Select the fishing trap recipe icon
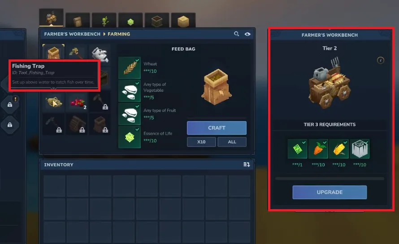Screen dimensions: 399x244 point(54,102)
